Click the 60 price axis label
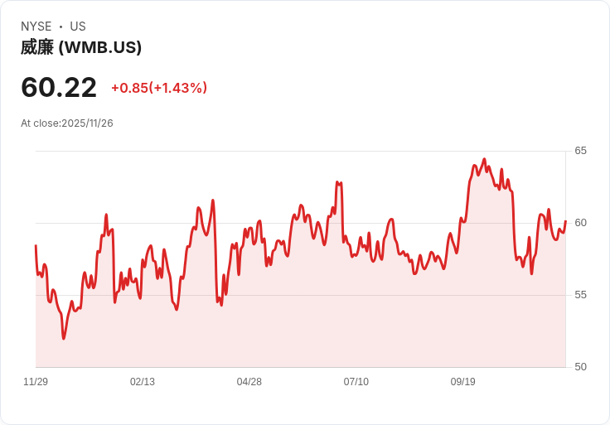 (580, 223)
